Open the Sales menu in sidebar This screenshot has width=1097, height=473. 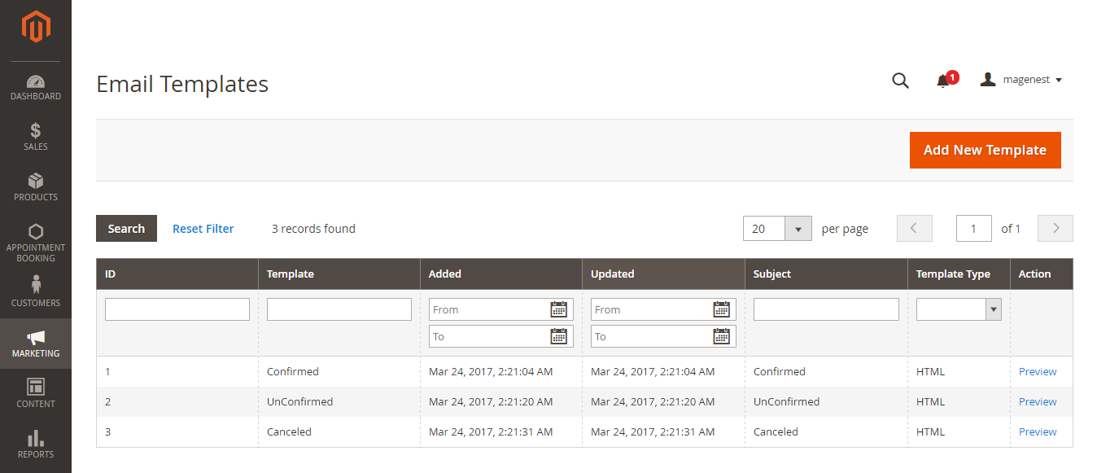tap(36, 137)
